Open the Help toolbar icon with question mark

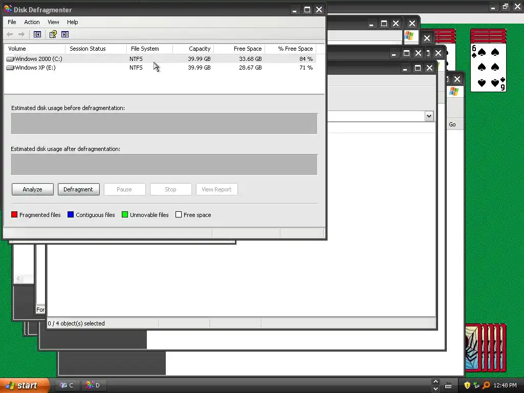pos(53,34)
